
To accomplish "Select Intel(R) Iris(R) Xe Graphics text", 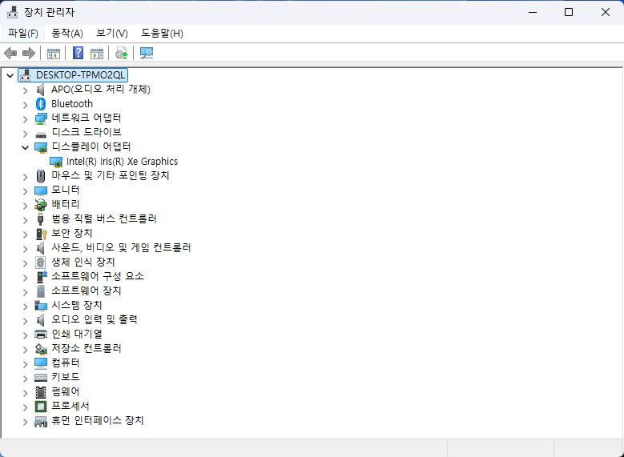I will click(x=122, y=162).
